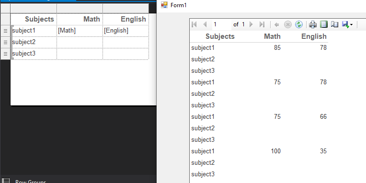Select the [English] field cell in designer
The width and height of the screenshot is (366, 183).
point(126,31)
